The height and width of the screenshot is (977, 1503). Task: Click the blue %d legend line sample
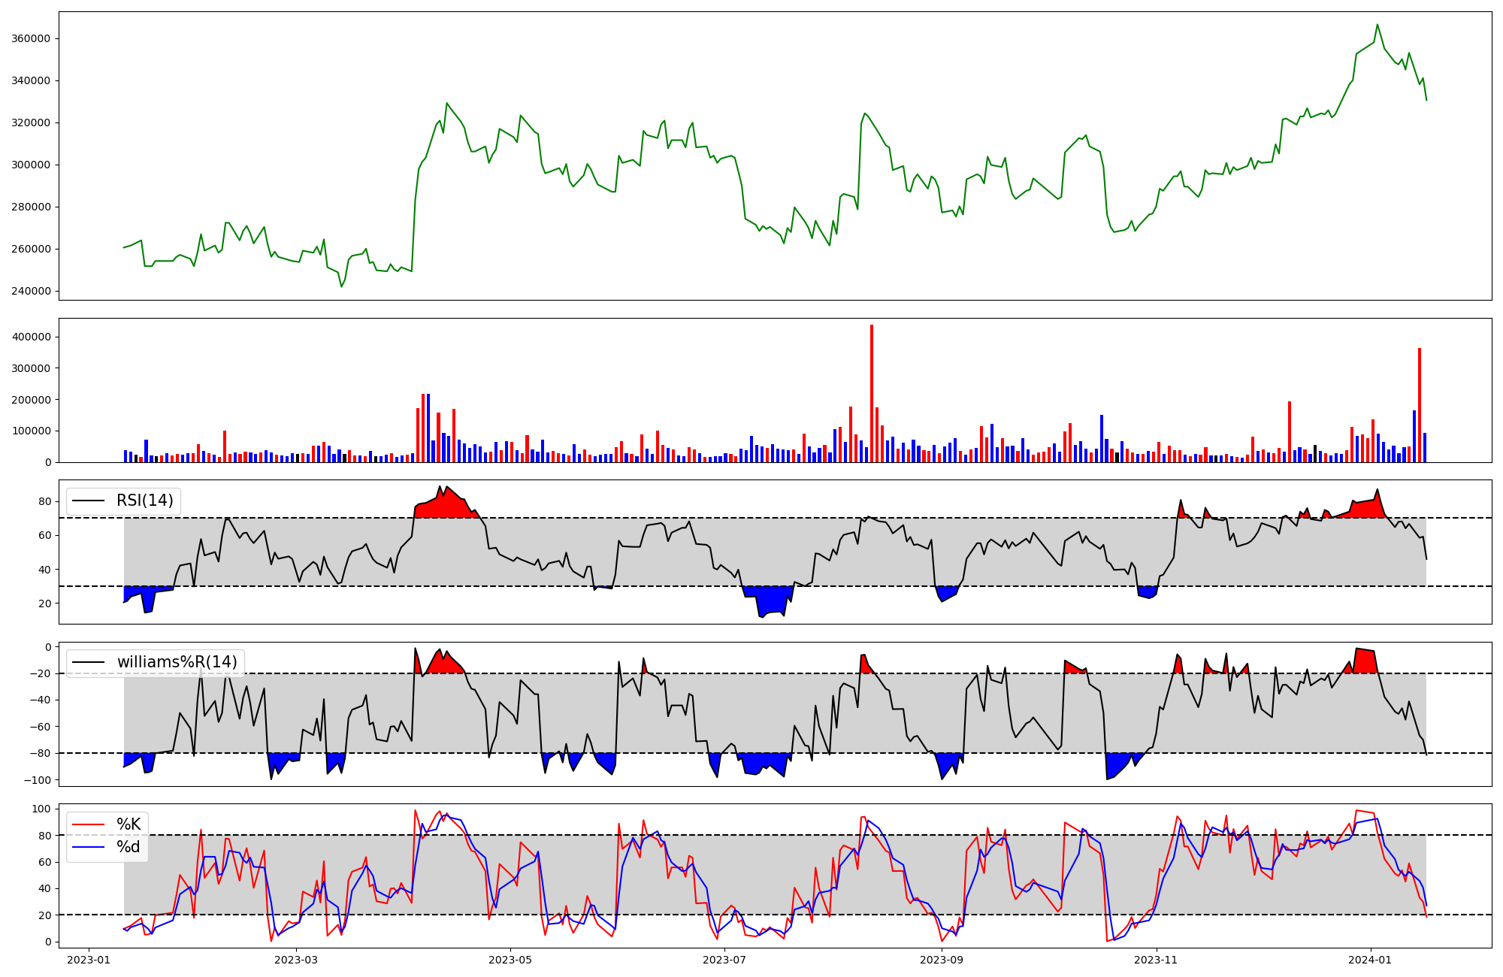(x=89, y=847)
